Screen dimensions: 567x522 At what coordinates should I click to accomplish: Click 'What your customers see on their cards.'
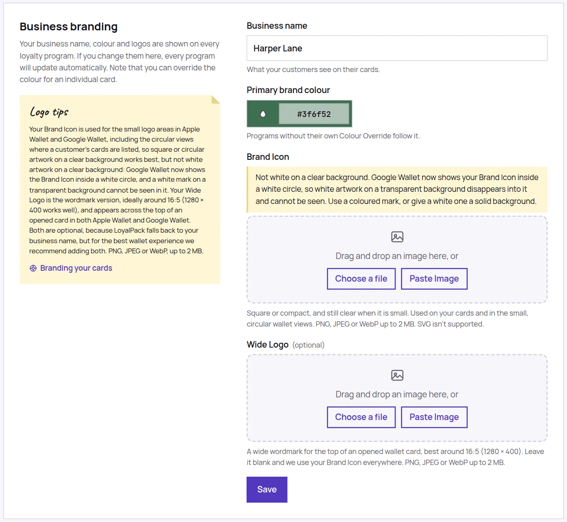point(313,70)
